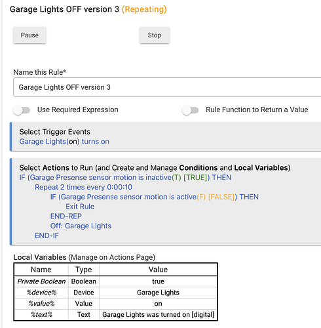Image resolution: width=321 pixels, height=328 pixels.
Task: Click the Stop button
Action: [155, 35]
